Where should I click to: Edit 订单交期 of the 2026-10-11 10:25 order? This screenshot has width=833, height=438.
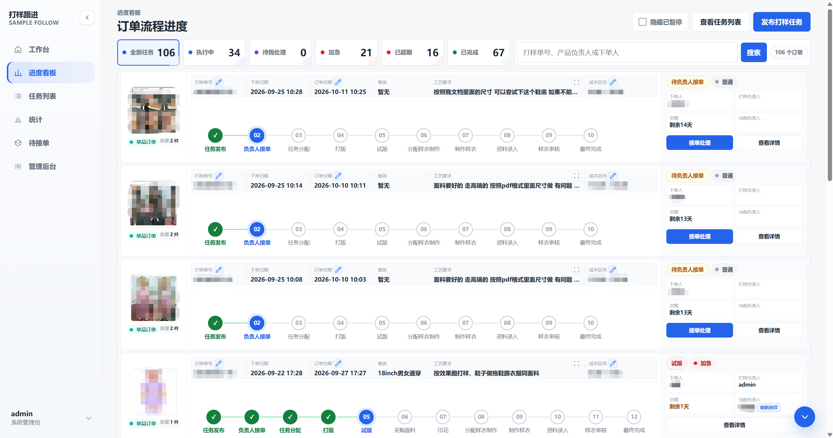point(339,82)
